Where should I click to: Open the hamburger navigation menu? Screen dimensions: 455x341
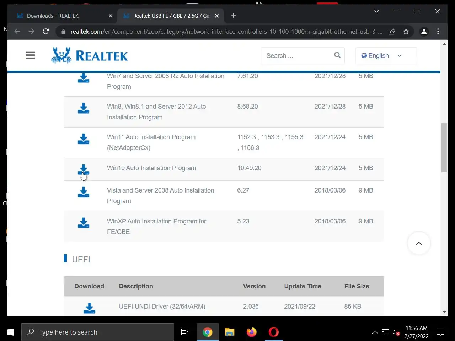tap(30, 55)
